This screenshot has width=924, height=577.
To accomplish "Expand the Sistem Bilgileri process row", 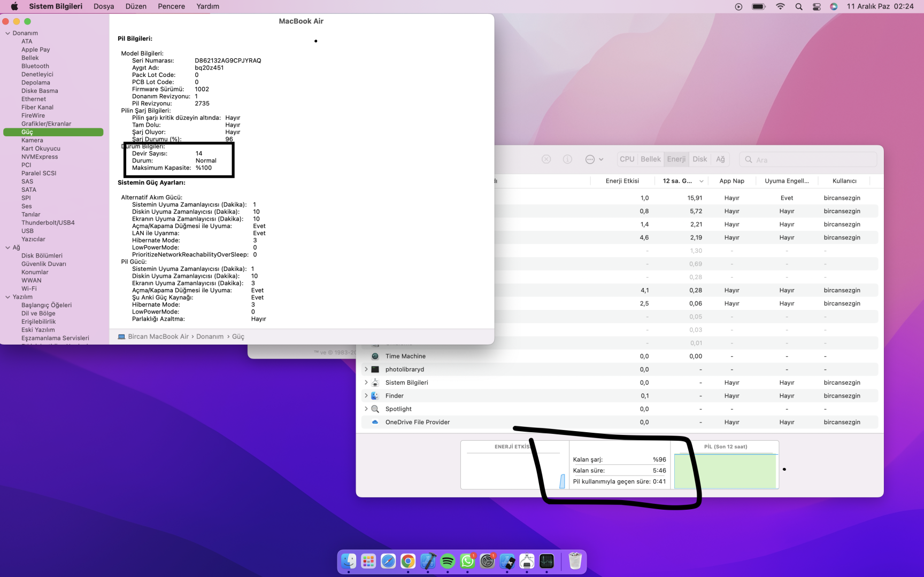I will 366,383.
